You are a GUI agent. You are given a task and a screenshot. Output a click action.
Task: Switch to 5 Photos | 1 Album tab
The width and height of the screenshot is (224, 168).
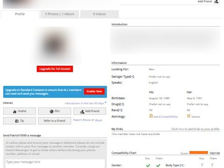point(60,14)
